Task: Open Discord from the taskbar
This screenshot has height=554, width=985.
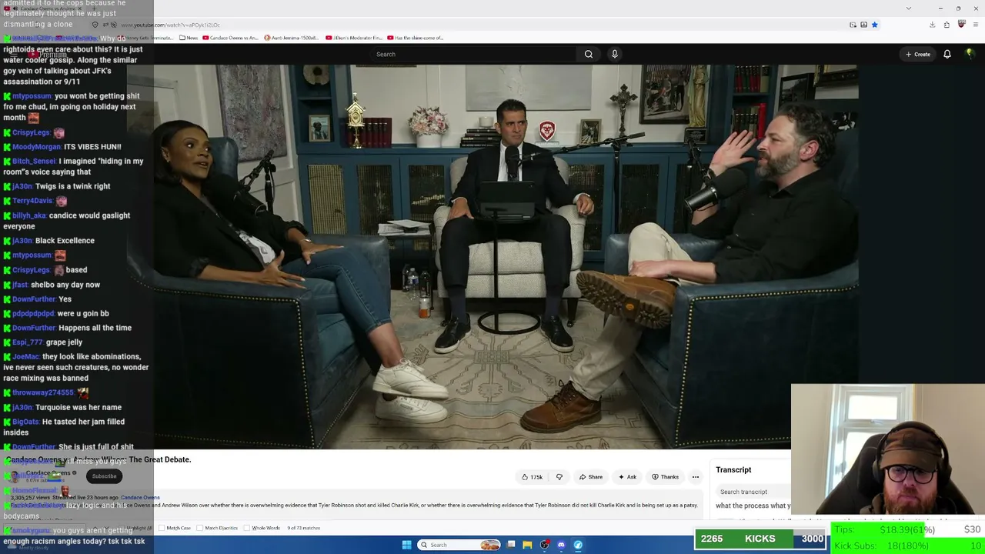Action: (x=561, y=545)
